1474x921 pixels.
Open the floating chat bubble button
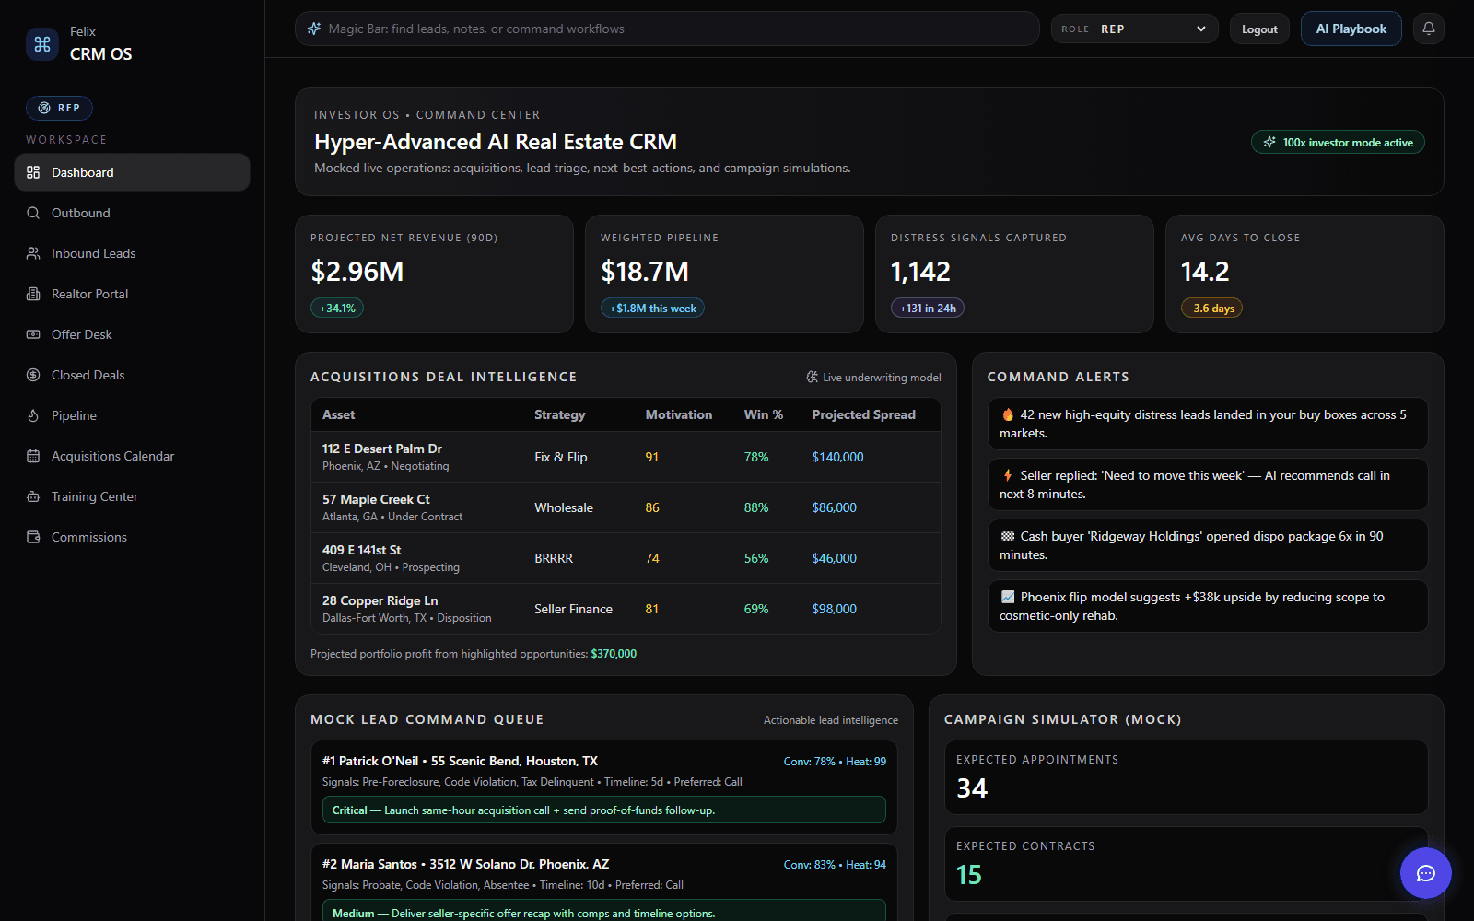(x=1426, y=873)
